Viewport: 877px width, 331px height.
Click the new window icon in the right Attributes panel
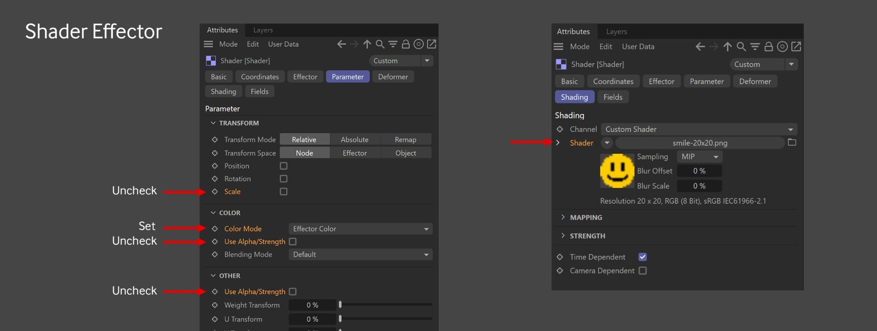tap(796, 46)
